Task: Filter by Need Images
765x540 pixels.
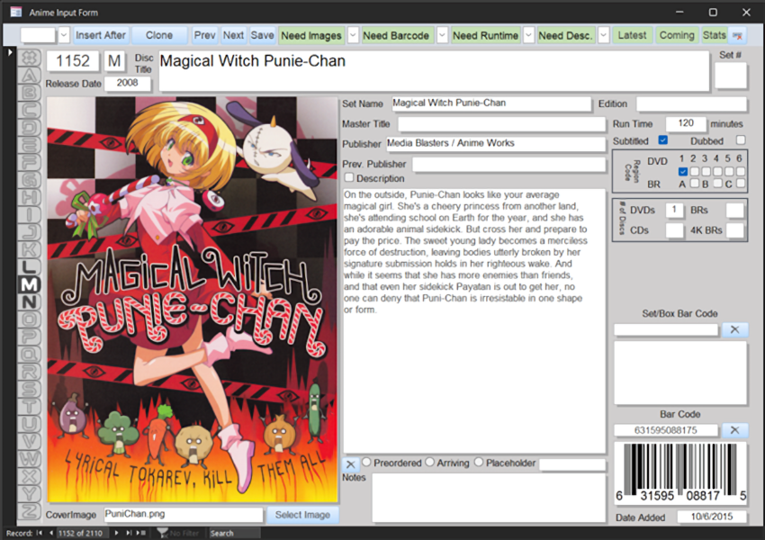Action: 311,36
